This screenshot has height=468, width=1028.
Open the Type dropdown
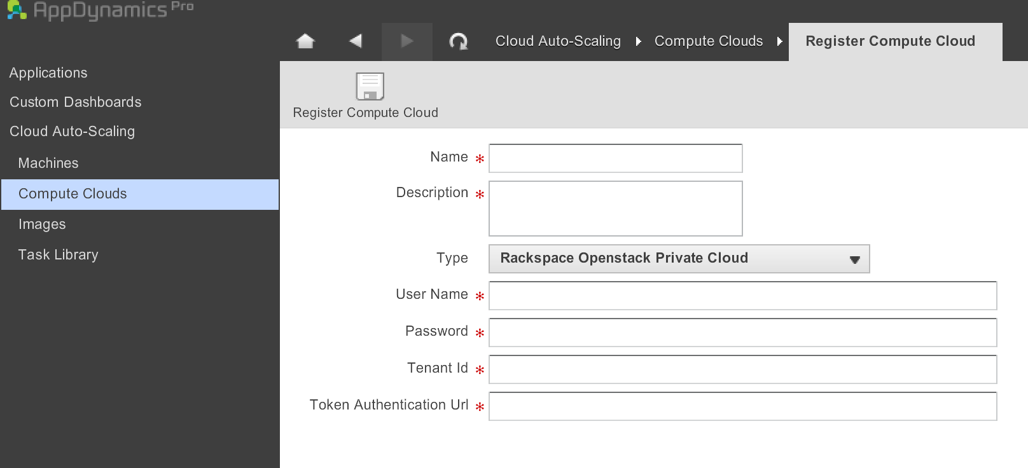(679, 259)
